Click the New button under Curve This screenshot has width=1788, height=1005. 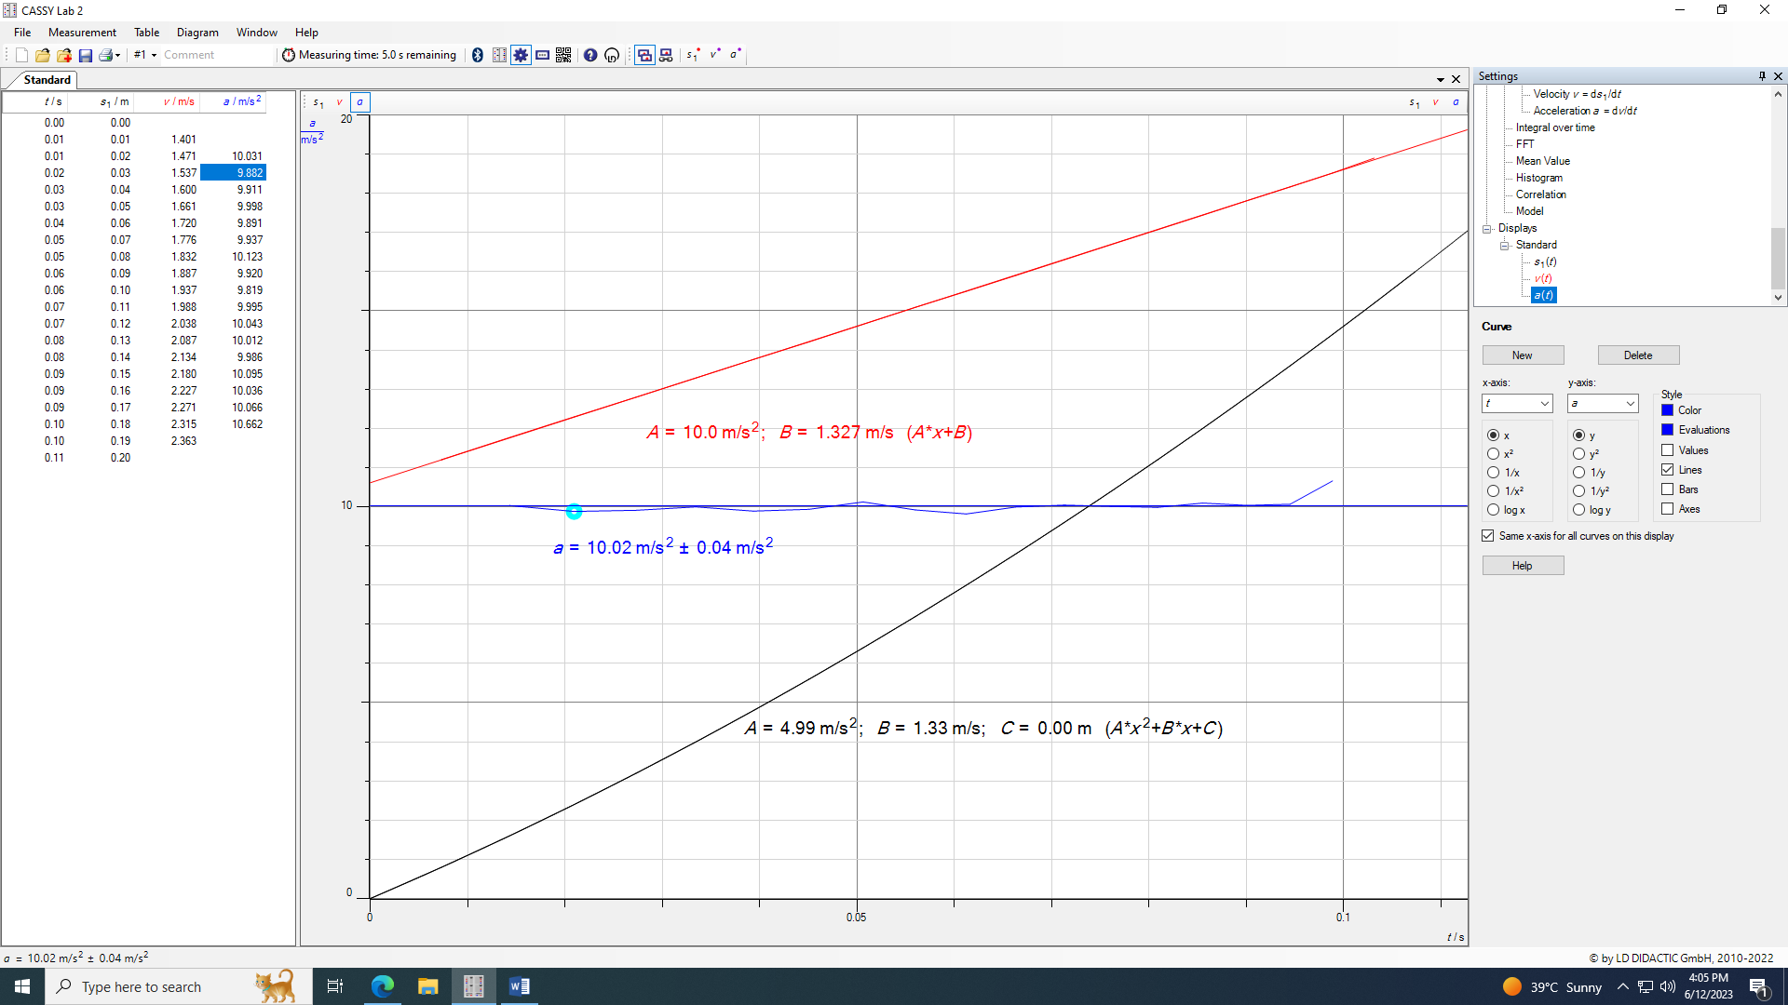1523,355
